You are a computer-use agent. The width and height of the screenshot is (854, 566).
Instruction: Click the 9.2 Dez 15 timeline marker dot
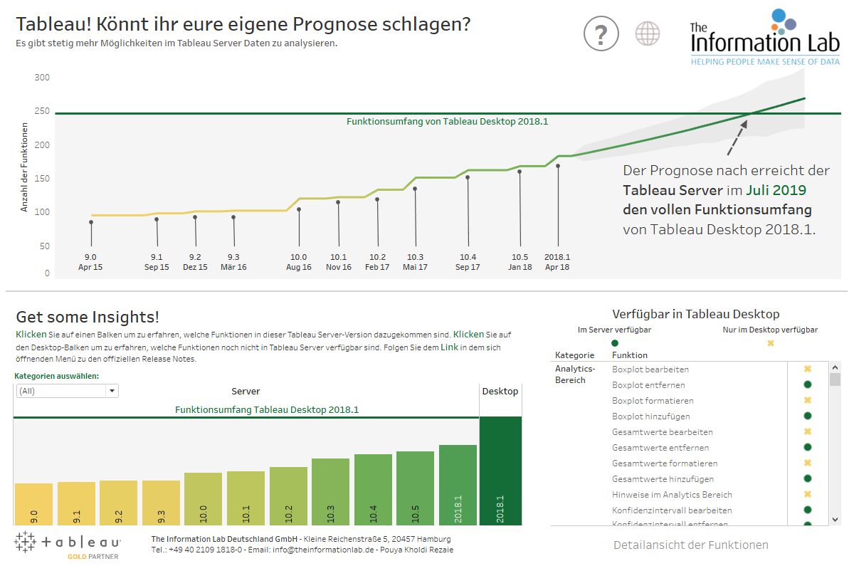(x=195, y=217)
